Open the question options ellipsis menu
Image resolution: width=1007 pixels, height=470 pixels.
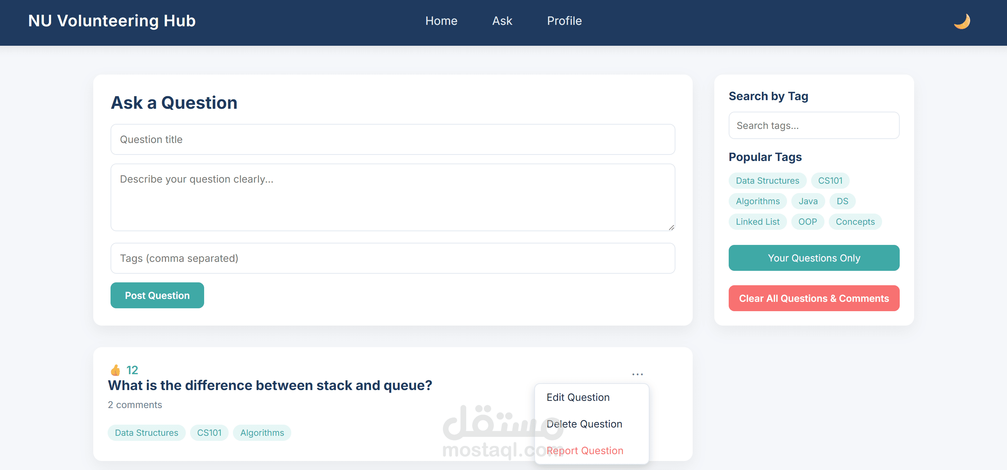pos(638,374)
